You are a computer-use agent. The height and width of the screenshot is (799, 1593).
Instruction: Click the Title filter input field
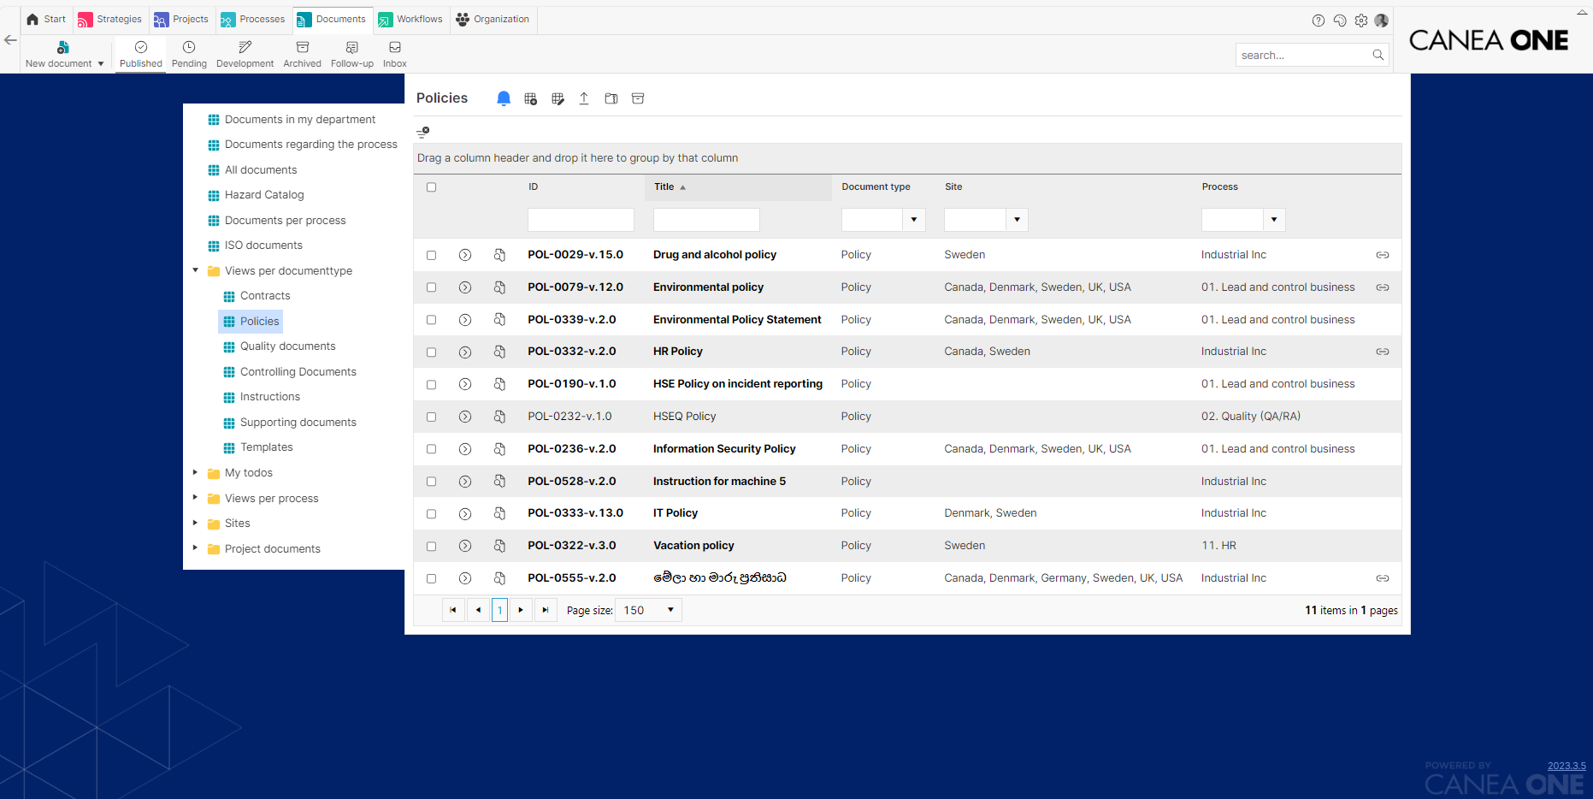pyautogui.click(x=706, y=220)
